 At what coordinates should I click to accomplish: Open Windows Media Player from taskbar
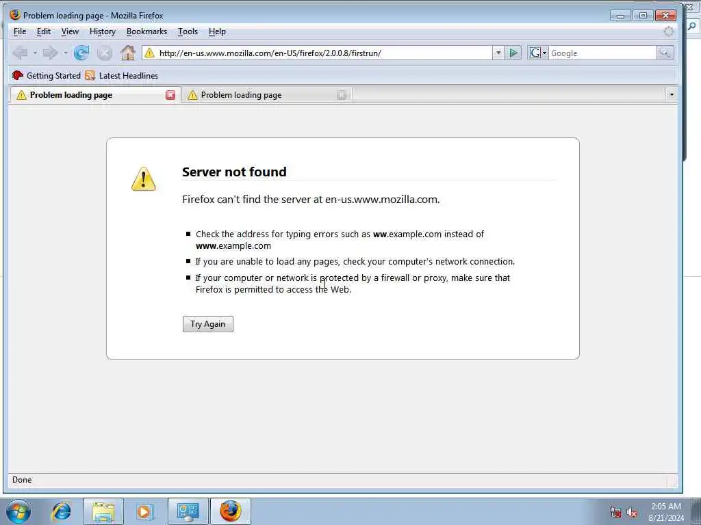pyautogui.click(x=145, y=511)
